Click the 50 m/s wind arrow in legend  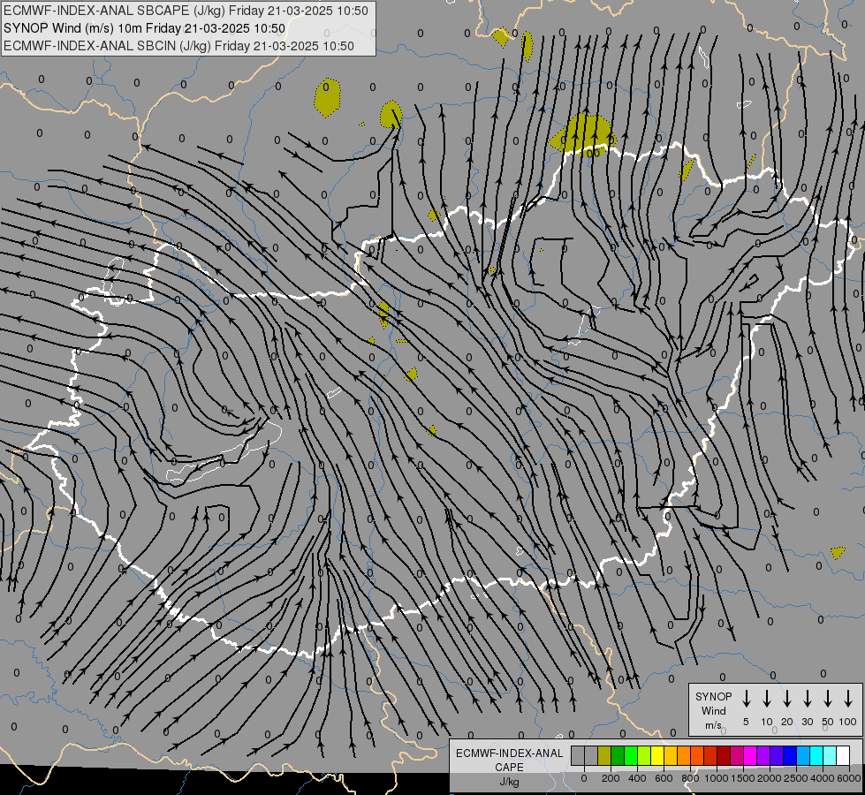(x=828, y=699)
